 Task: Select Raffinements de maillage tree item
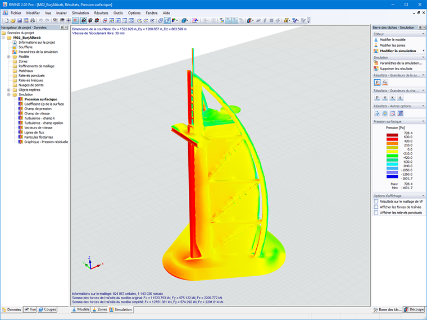tap(37, 66)
